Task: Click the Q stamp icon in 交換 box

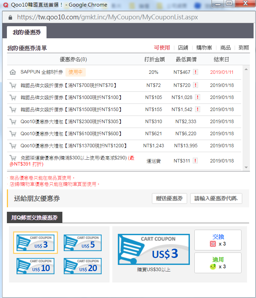Action: (213, 244)
